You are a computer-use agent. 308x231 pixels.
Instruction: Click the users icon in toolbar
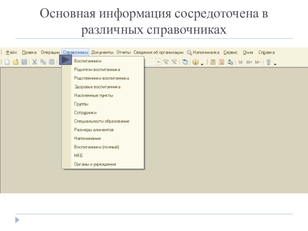pos(230,62)
